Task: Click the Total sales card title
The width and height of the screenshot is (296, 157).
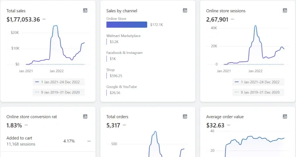Action: 16,11
